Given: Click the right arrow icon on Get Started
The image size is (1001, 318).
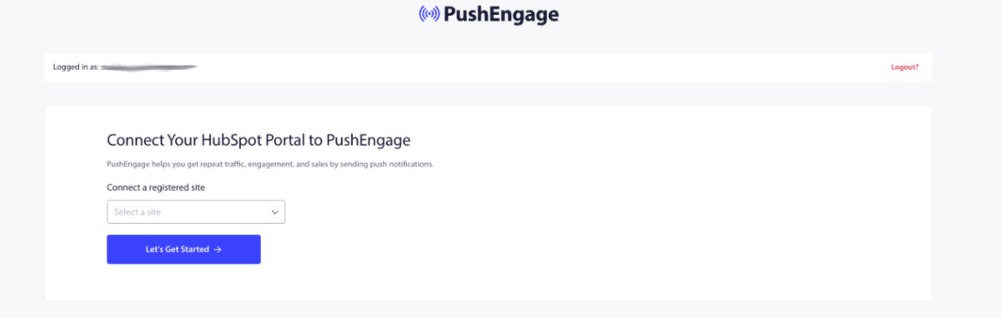Looking at the screenshot, I should (217, 249).
